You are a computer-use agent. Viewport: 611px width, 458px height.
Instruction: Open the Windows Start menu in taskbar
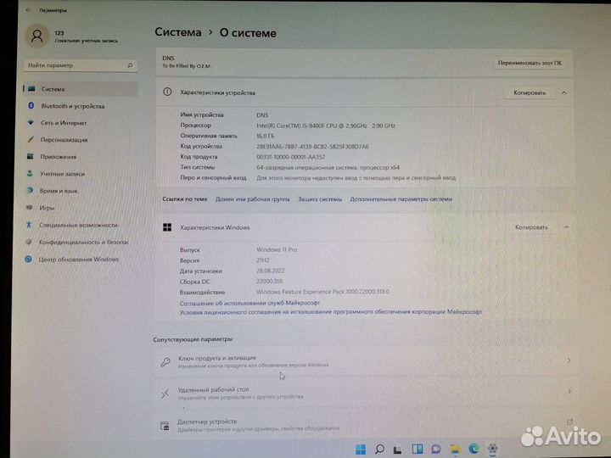pos(361,450)
